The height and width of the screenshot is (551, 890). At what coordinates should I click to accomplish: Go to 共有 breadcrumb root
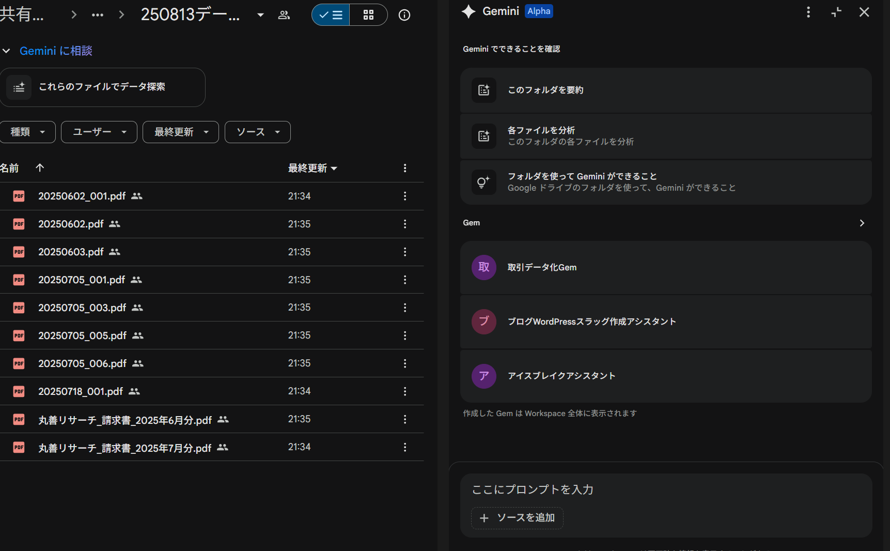[22, 14]
